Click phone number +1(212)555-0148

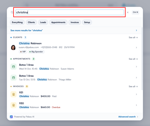tap(49, 47)
